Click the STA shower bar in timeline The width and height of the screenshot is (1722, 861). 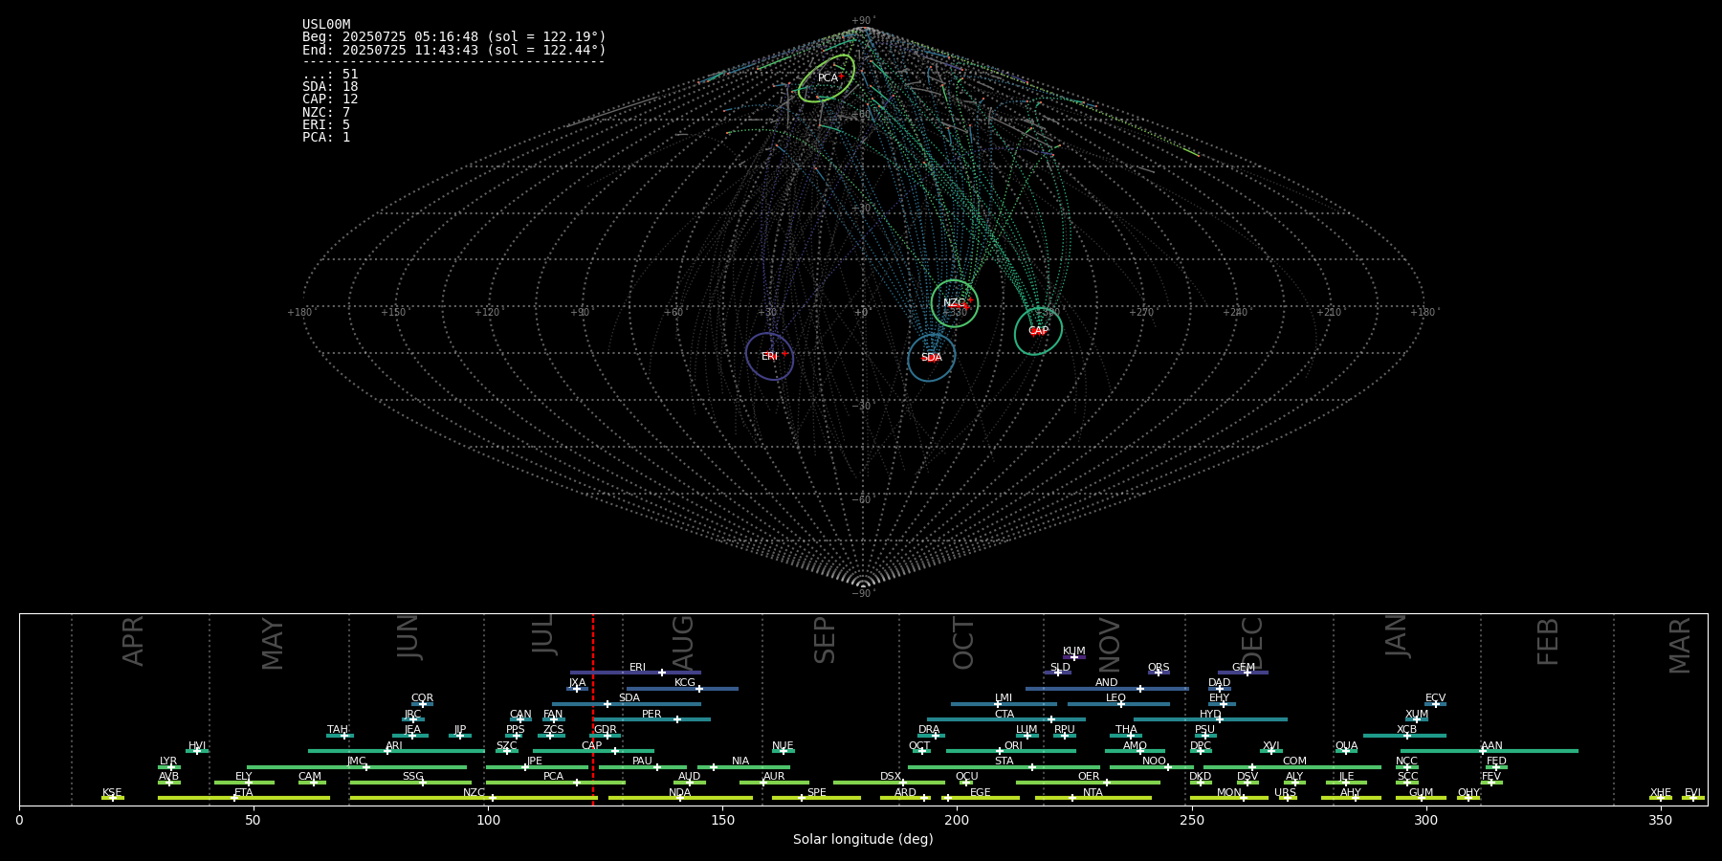pyautogui.click(x=1004, y=766)
